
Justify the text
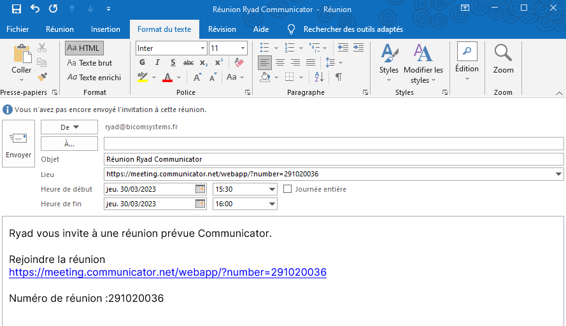coord(311,62)
